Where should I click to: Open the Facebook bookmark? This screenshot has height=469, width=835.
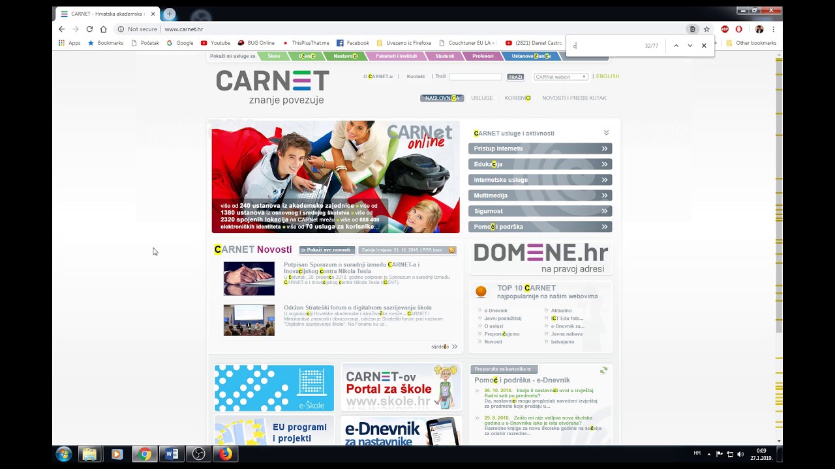353,43
